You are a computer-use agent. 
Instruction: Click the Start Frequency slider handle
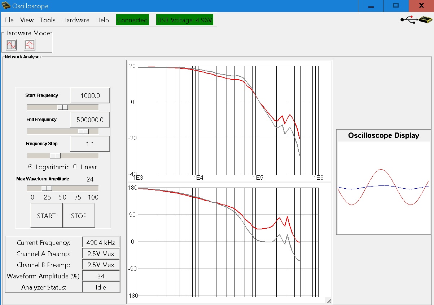[63, 107]
